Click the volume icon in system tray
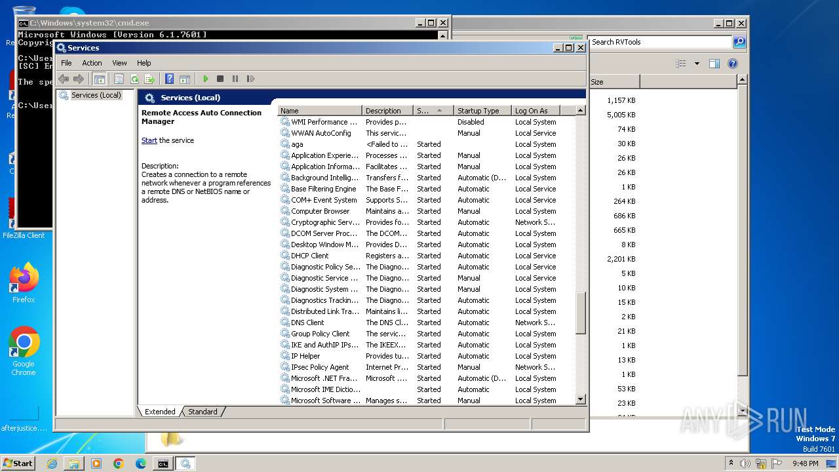Viewport: 839px width, 472px height. 745,463
